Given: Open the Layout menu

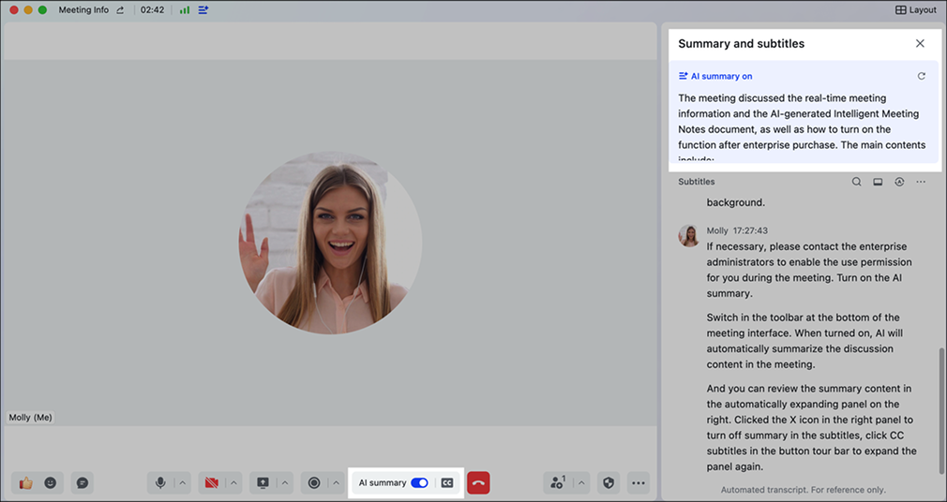Looking at the screenshot, I should click(x=916, y=9).
